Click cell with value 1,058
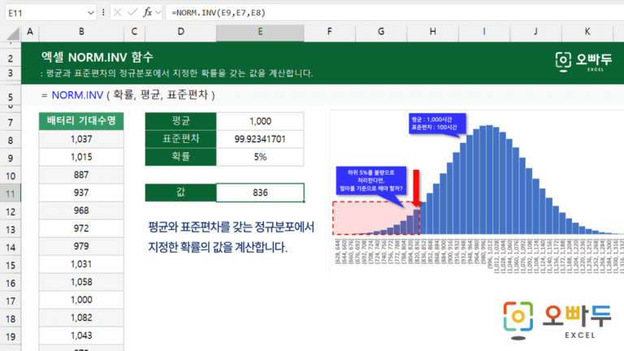 click(x=81, y=282)
